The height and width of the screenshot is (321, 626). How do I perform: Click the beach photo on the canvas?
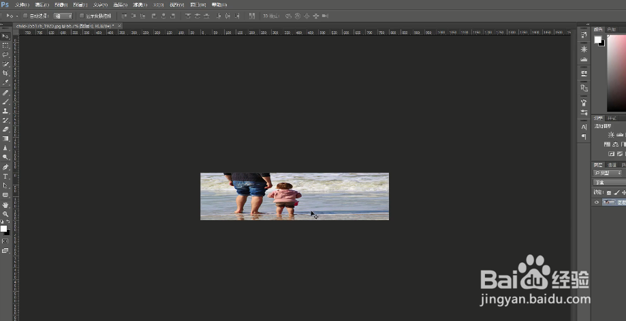pos(294,196)
